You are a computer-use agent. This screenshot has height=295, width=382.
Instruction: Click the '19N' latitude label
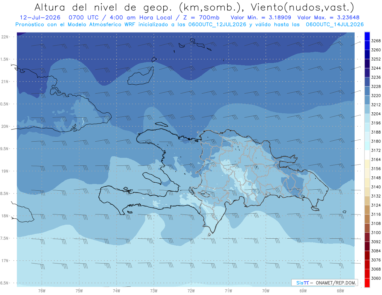tap(4, 171)
